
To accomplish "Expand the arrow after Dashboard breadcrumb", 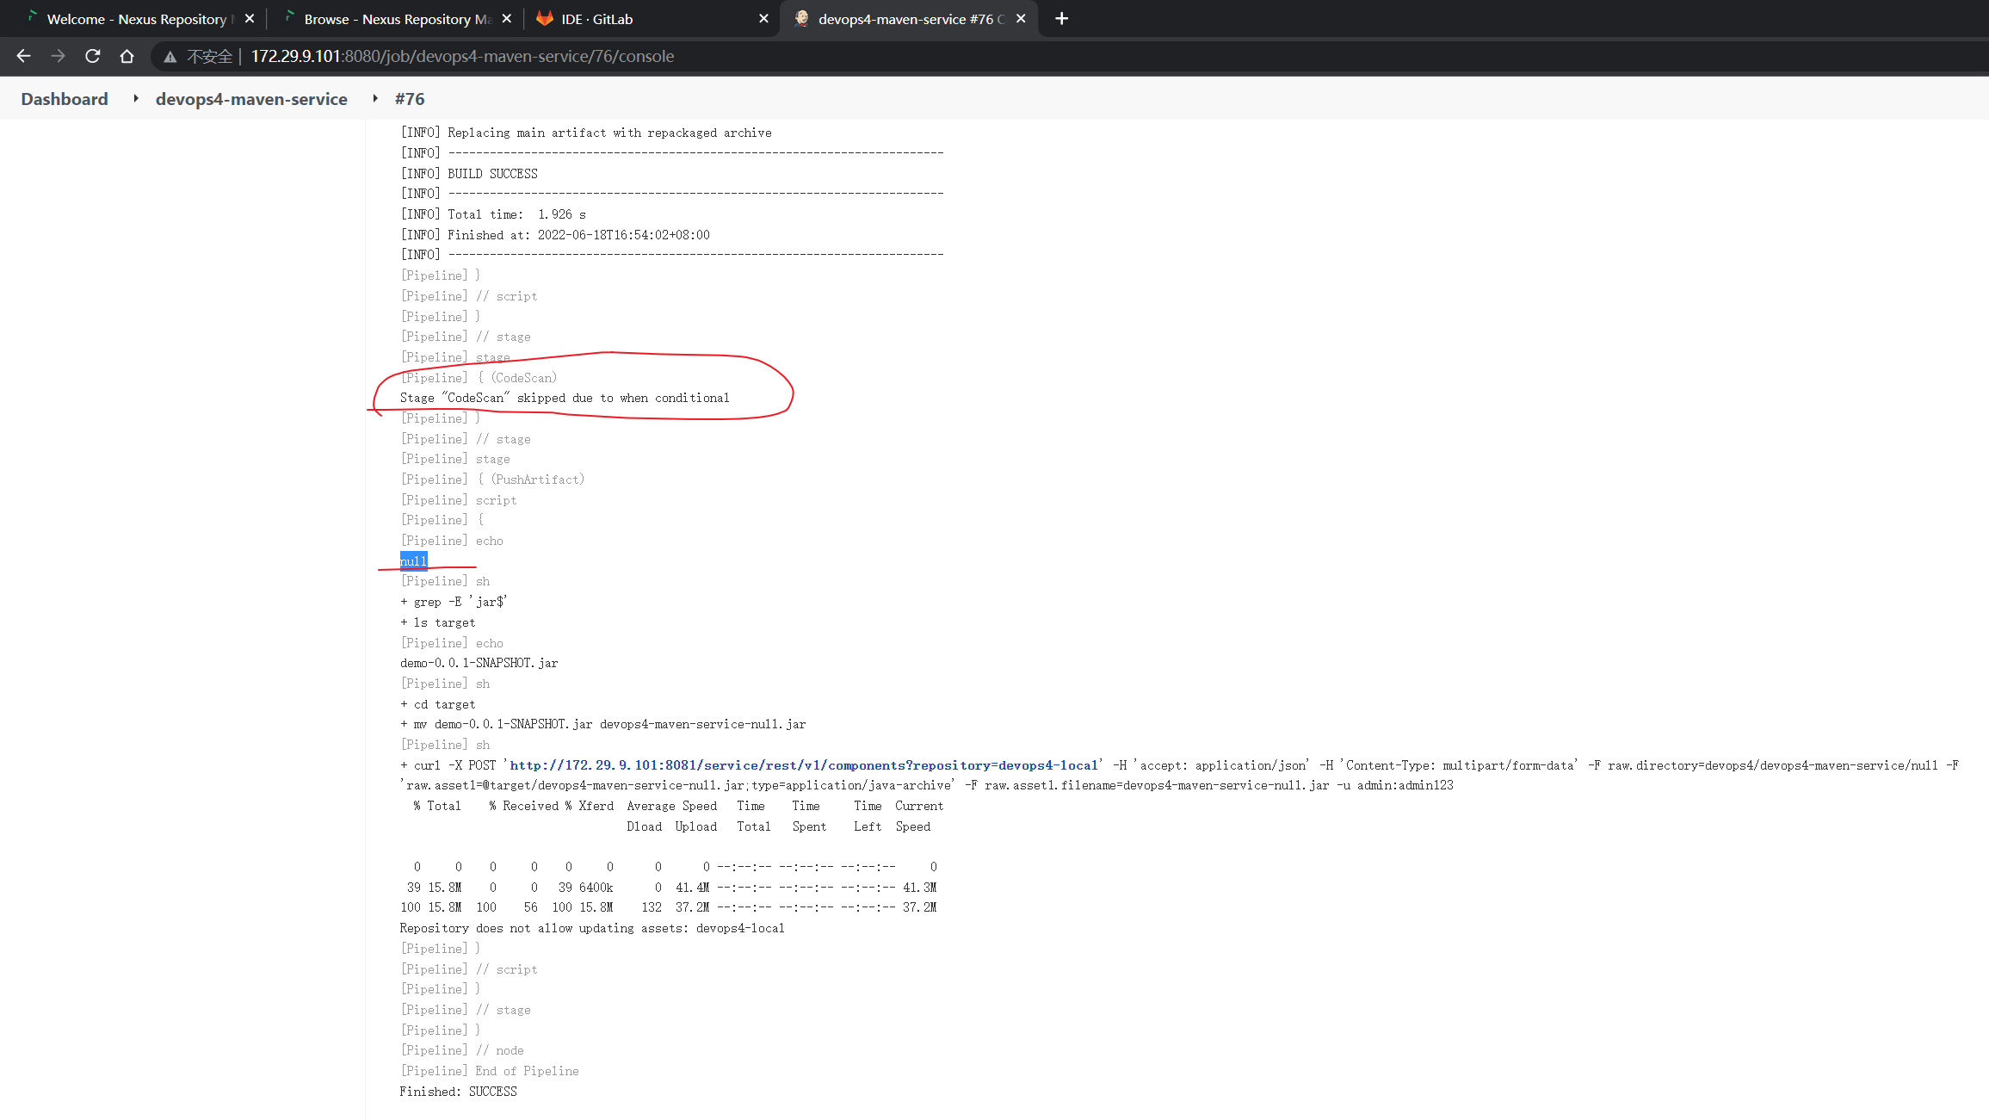I will click(x=136, y=99).
